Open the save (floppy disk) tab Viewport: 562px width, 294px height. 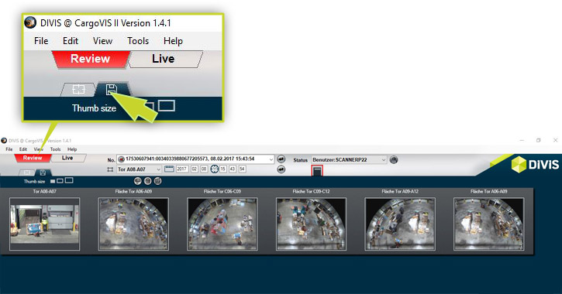point(43,173)
